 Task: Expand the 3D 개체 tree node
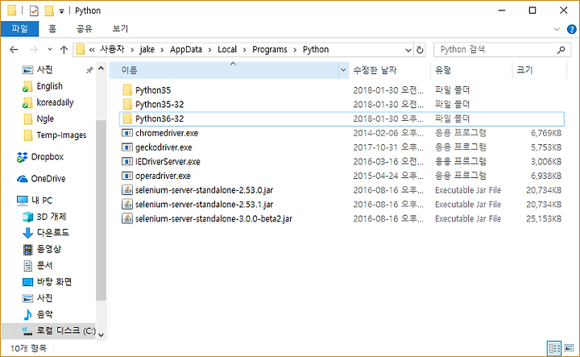pyautogui.click(x=14, y=217)
